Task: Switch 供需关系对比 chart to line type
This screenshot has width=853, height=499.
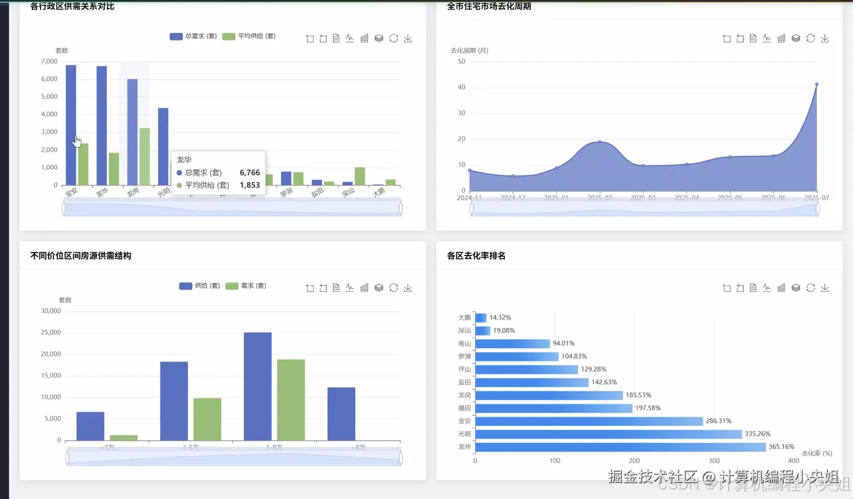Action: coord(350,38)
